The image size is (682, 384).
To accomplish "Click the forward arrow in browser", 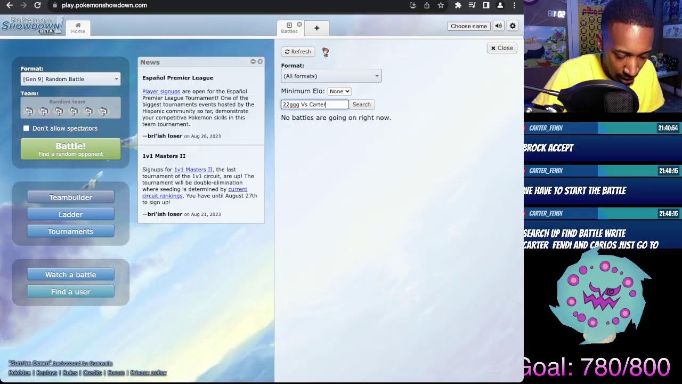I will tap(23, 5).
